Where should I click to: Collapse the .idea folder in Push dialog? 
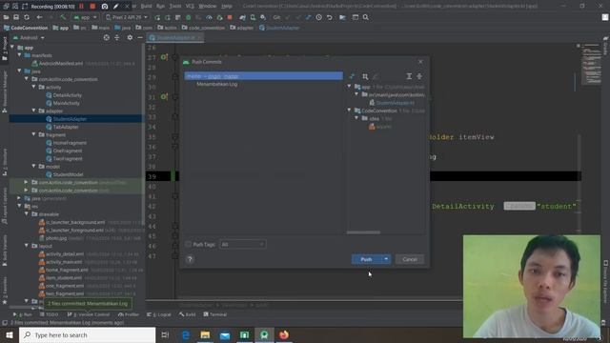click(x=356, y=118)
